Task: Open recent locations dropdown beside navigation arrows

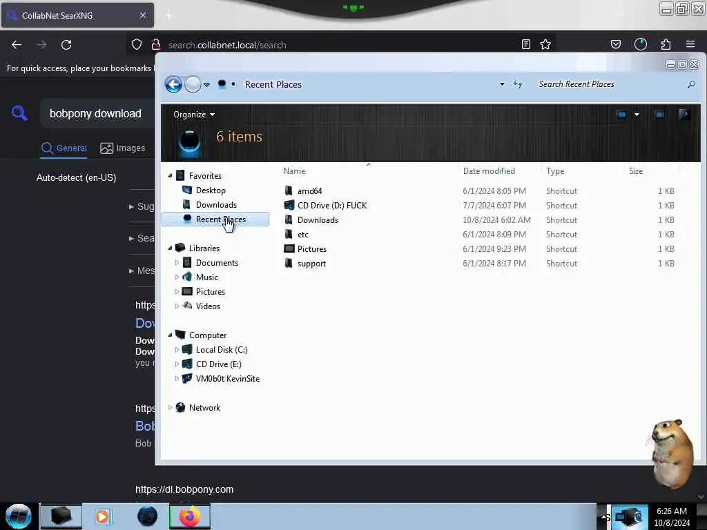Action: click(x=207, y=85)
